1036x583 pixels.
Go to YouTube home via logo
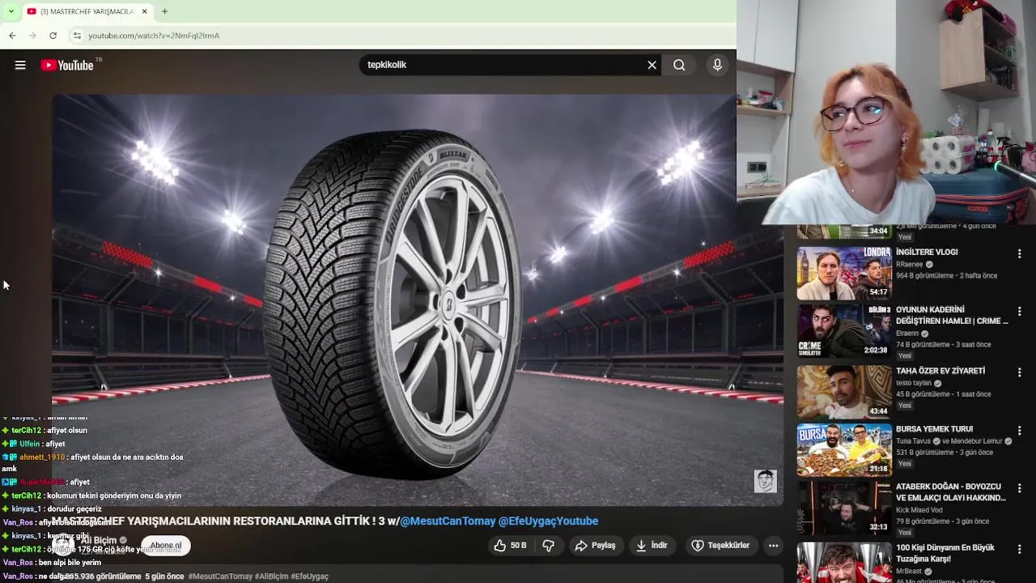pos(67,66)
